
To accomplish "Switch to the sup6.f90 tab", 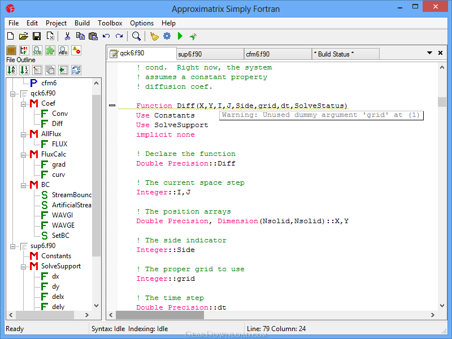I will coord(210,54).
